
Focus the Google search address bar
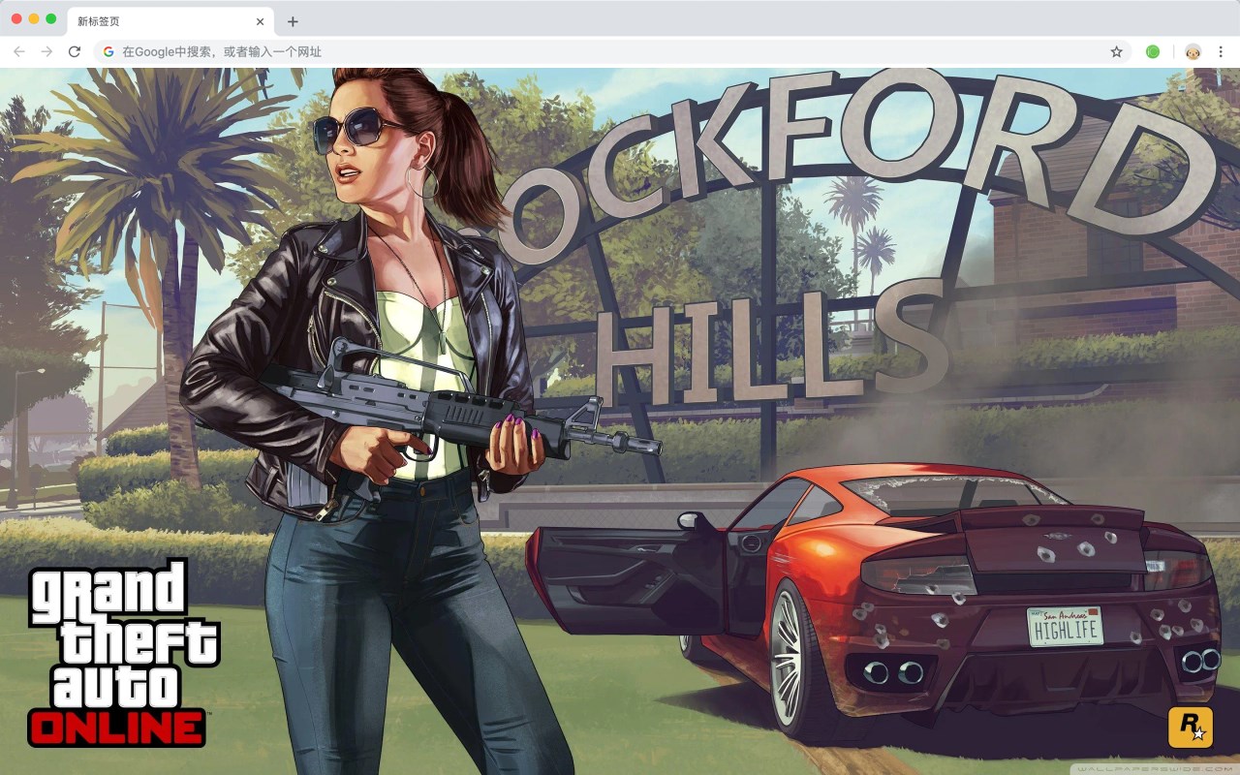pos(612,51)
